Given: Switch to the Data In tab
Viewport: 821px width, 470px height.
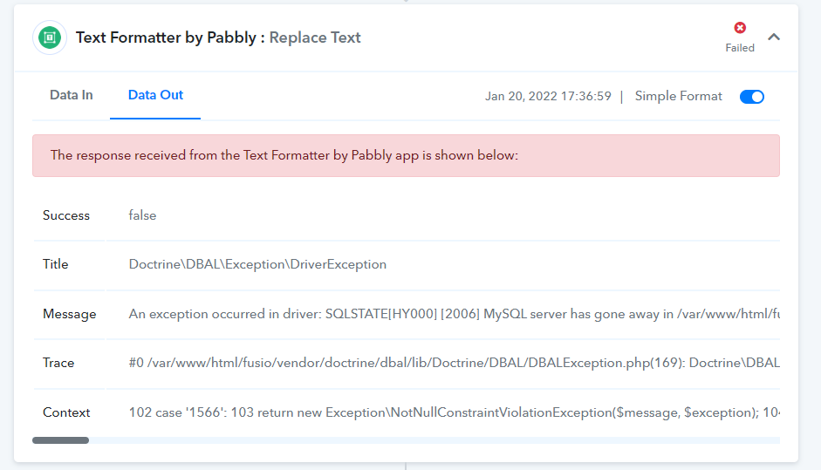Looking at the screenshot, I should click(72, 95).
